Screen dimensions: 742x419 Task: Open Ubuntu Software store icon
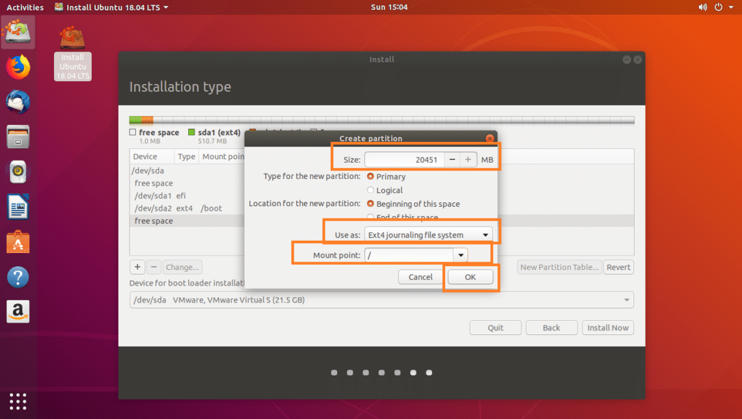coord(18,243)
